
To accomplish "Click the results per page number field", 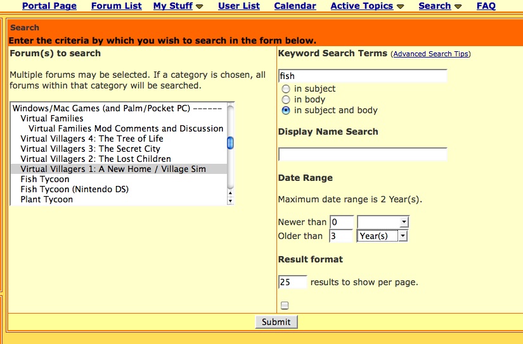I will tap(292, 282).
